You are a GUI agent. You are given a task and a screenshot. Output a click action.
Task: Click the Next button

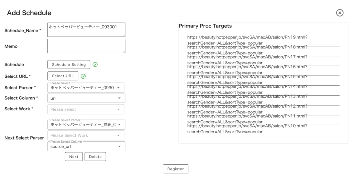74,157
